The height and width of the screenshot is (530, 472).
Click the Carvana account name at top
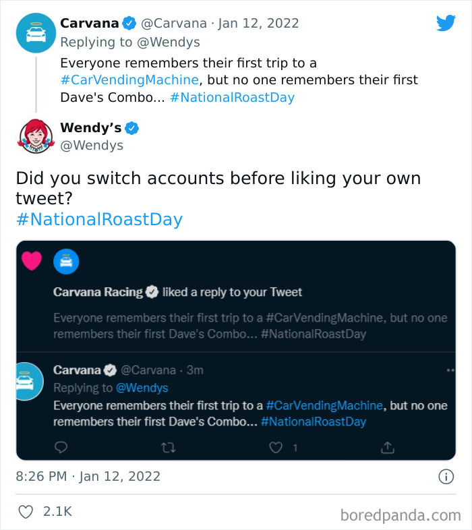(90, 23)
